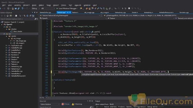Click the bookmark icon in the toolbar

point(129,8)
